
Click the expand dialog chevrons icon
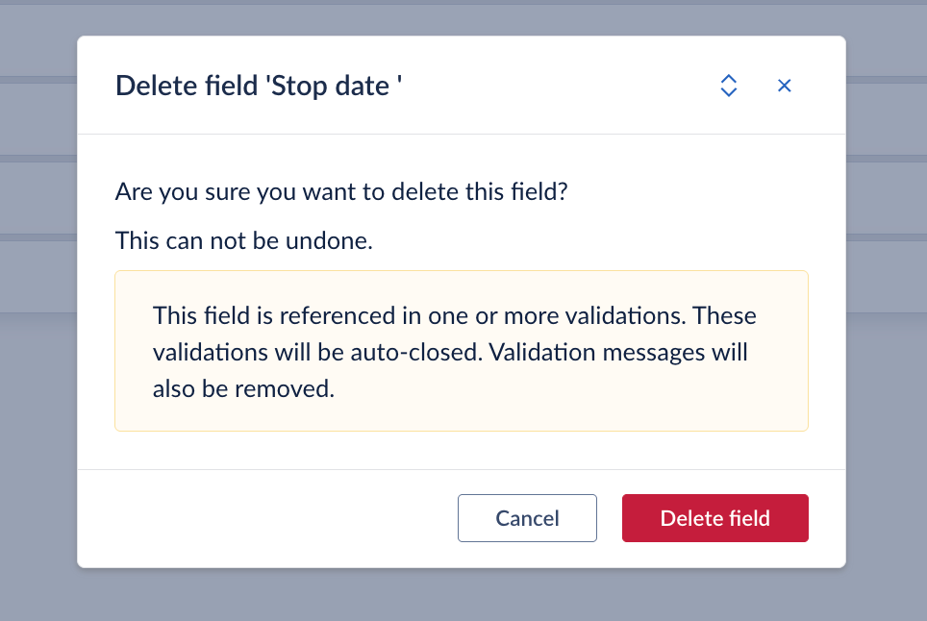[729, 86]
